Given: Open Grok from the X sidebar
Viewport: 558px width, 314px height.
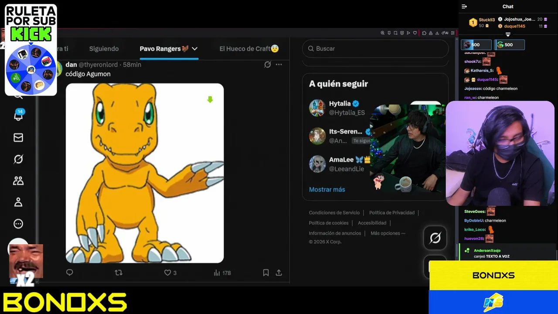Looking at the screenshot, I should click(18, 159).
